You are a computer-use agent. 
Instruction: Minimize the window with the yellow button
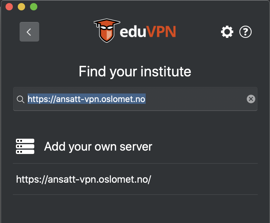coord(21,7)
